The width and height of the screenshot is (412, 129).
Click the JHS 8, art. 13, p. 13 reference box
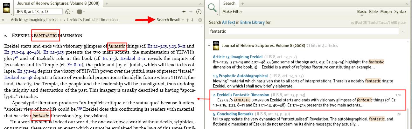[x=38, y=11]
